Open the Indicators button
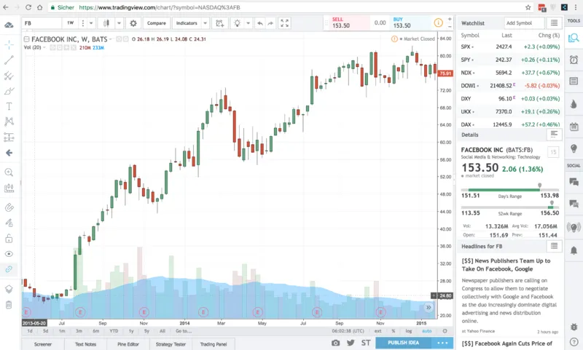 (x=187, y=23)
